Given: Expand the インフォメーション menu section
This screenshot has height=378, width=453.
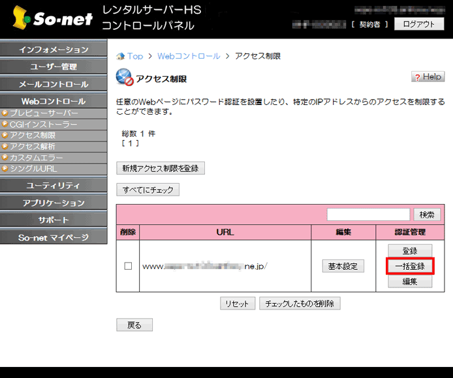Looking at the screenshot, I should 54,50.
